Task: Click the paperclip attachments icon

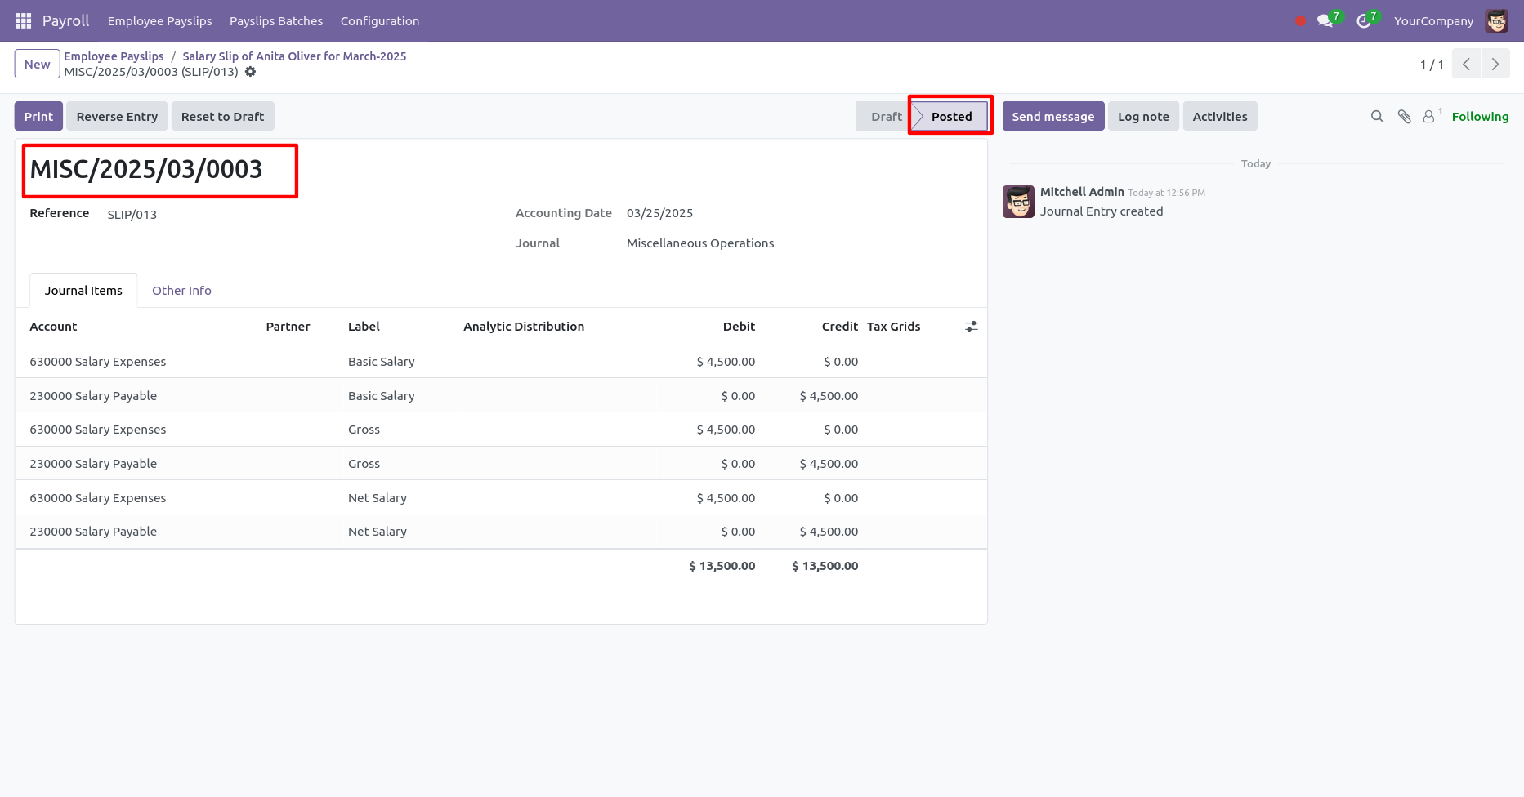Action: 1404,117
